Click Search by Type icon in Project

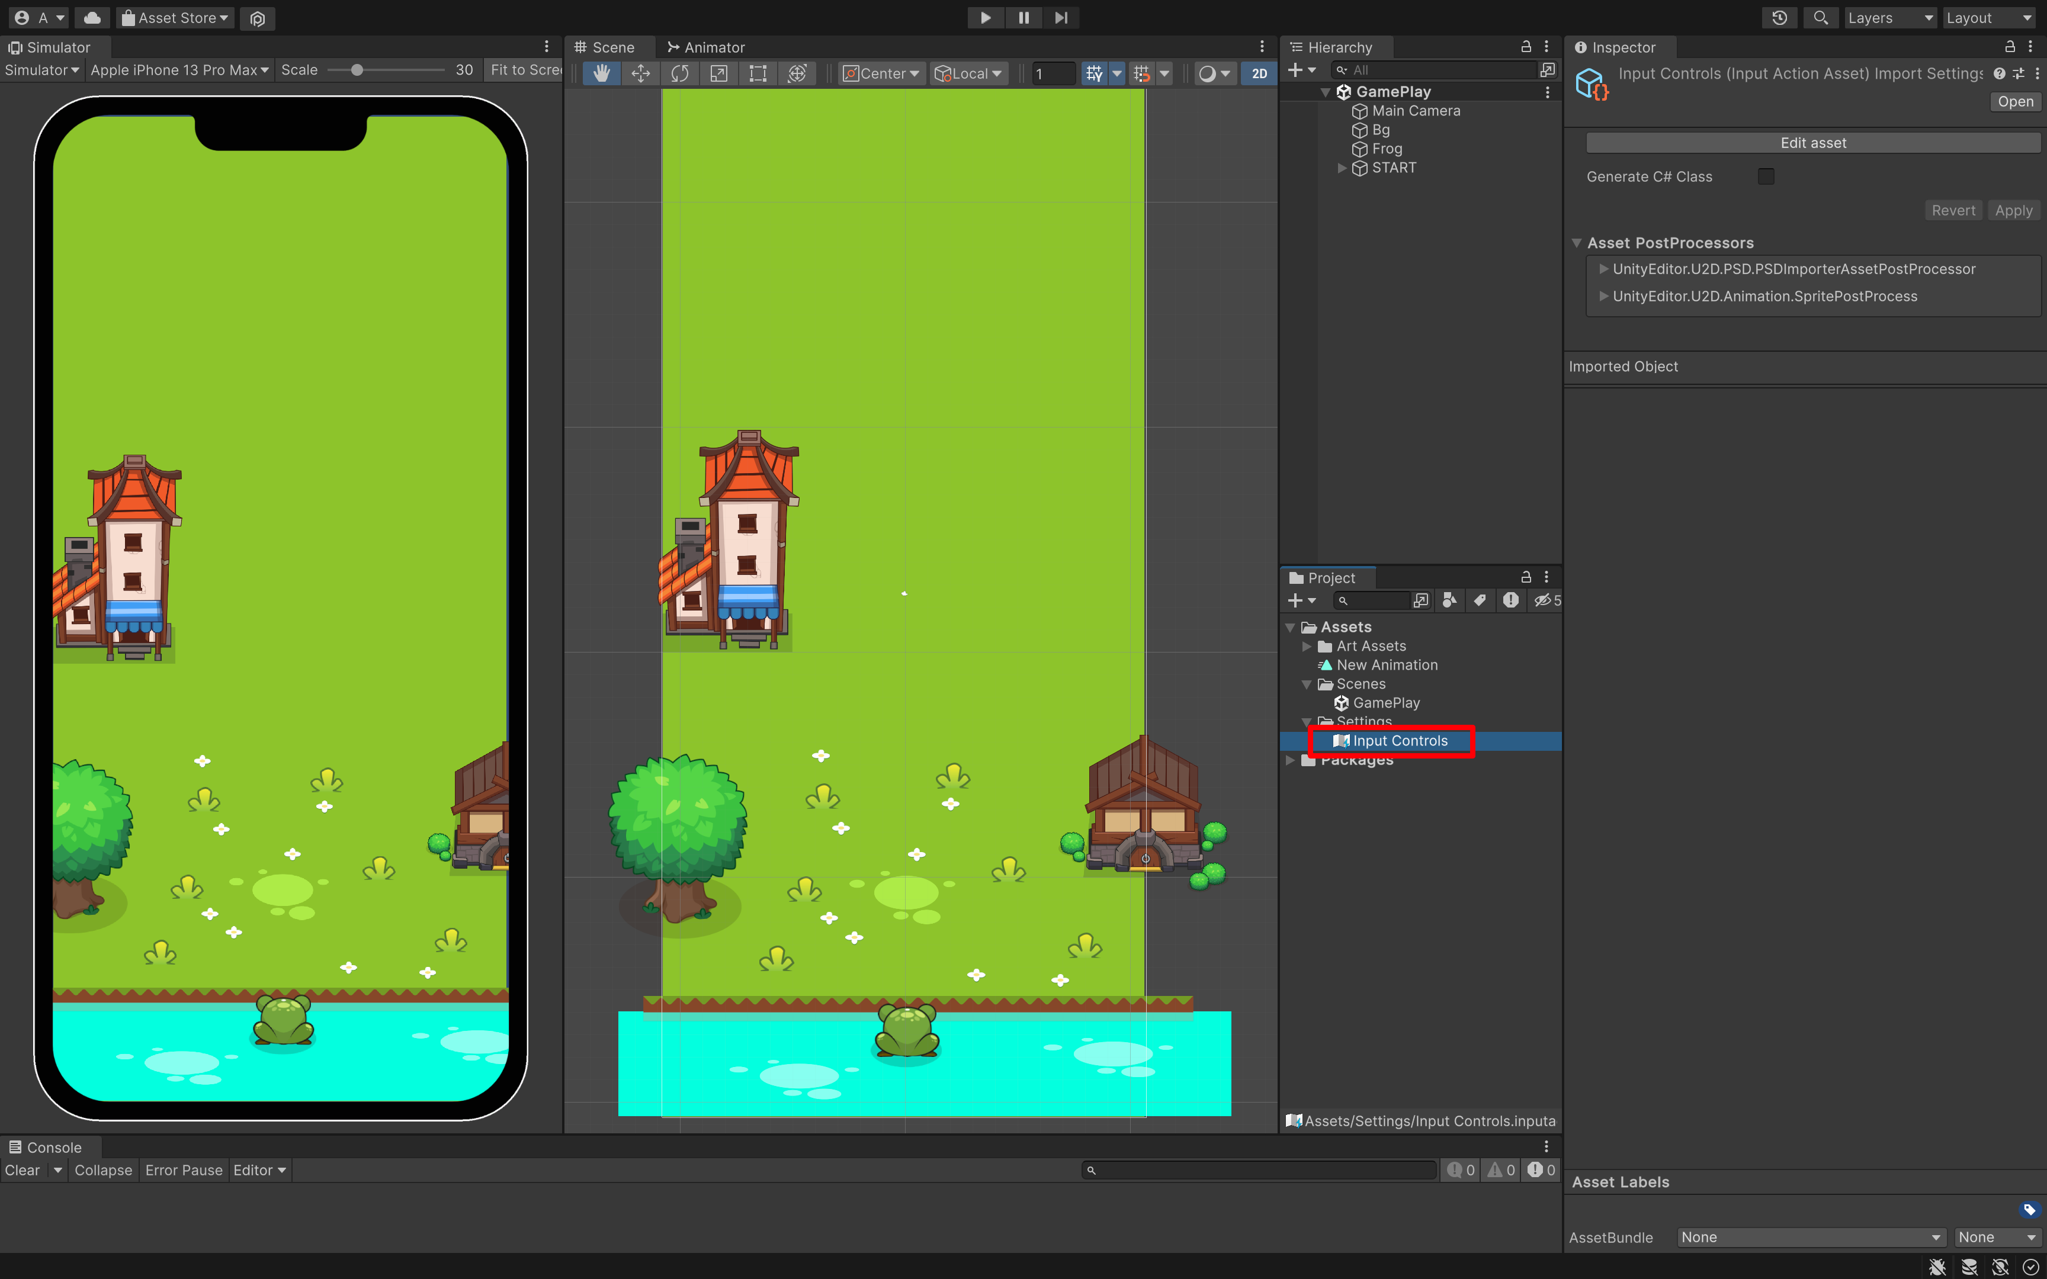[1449, 600]
